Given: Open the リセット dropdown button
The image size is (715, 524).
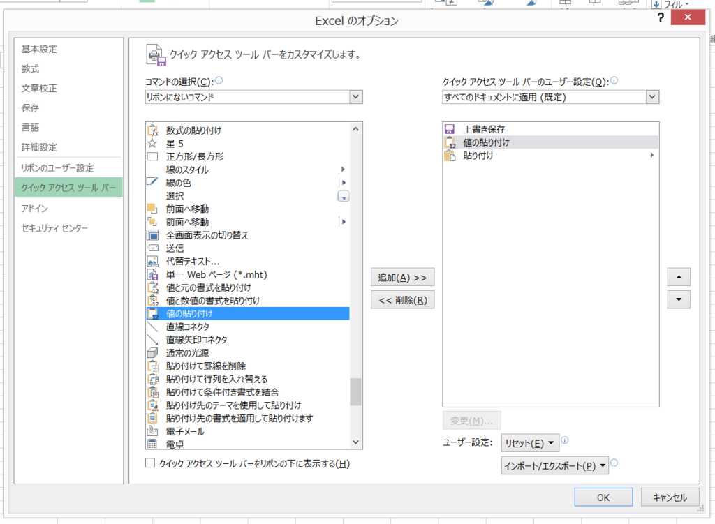Looking at the screenshot, I should (x=530, y=443).
